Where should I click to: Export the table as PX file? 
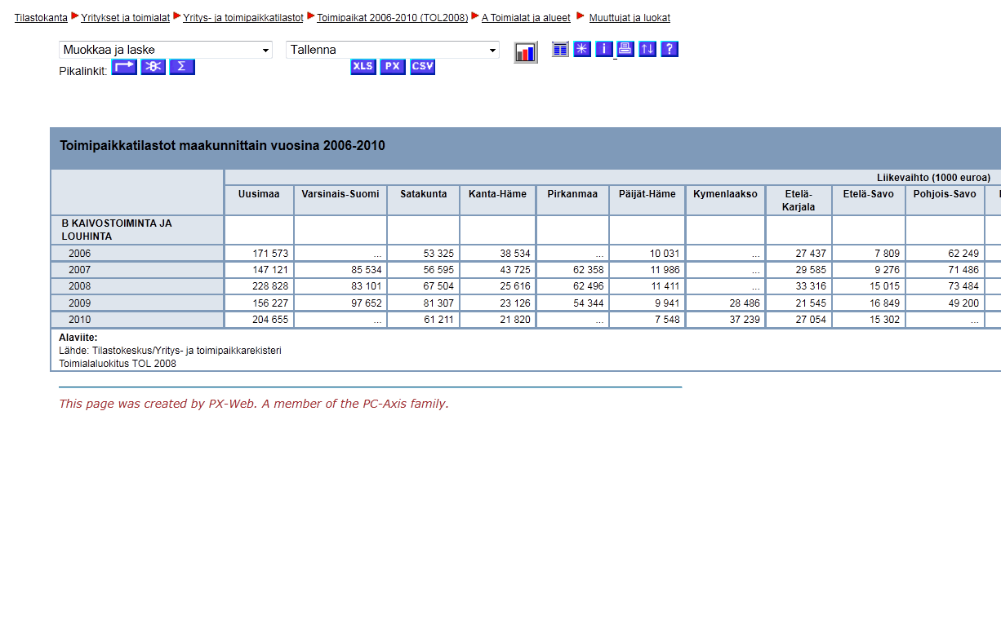[x=393, y=67]
